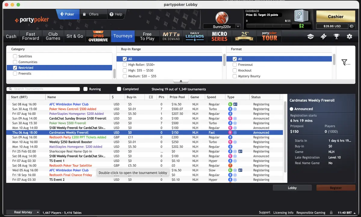Sort by the Buy-in column header
This screenshot has height=217, width=361.
[x=135, y=97]
